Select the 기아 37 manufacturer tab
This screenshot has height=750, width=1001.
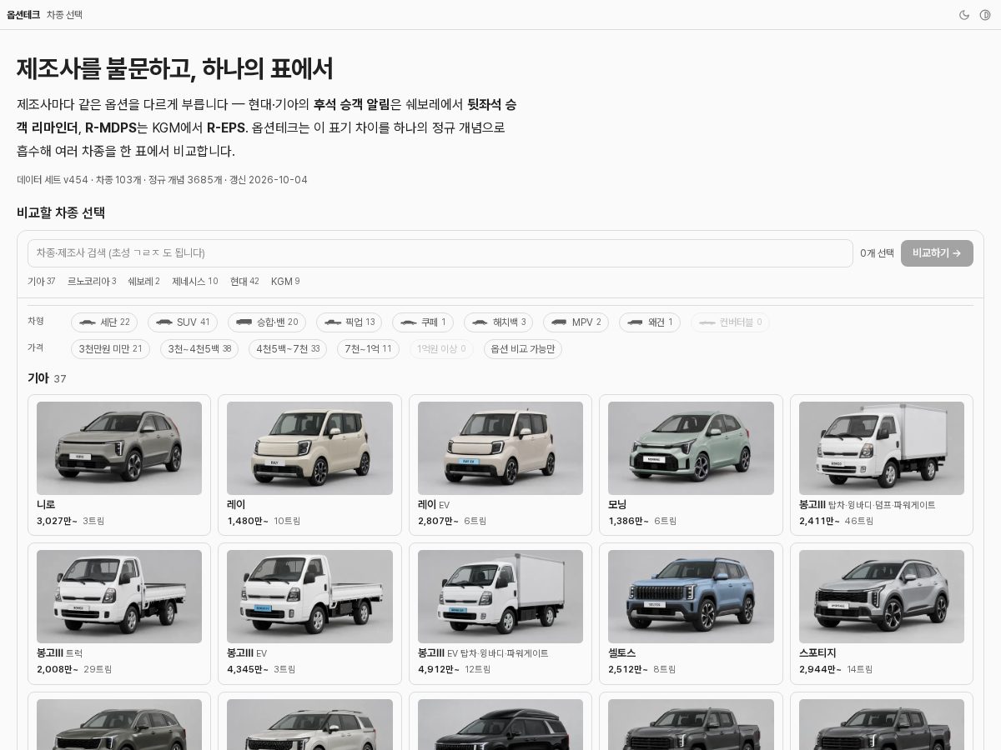pos(42,282)
